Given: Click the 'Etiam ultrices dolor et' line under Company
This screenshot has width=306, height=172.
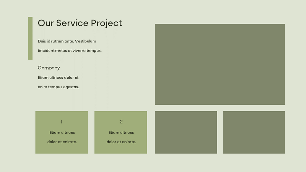Looking at the screenshot, I should pyautogui.click(x=58, y=78).
